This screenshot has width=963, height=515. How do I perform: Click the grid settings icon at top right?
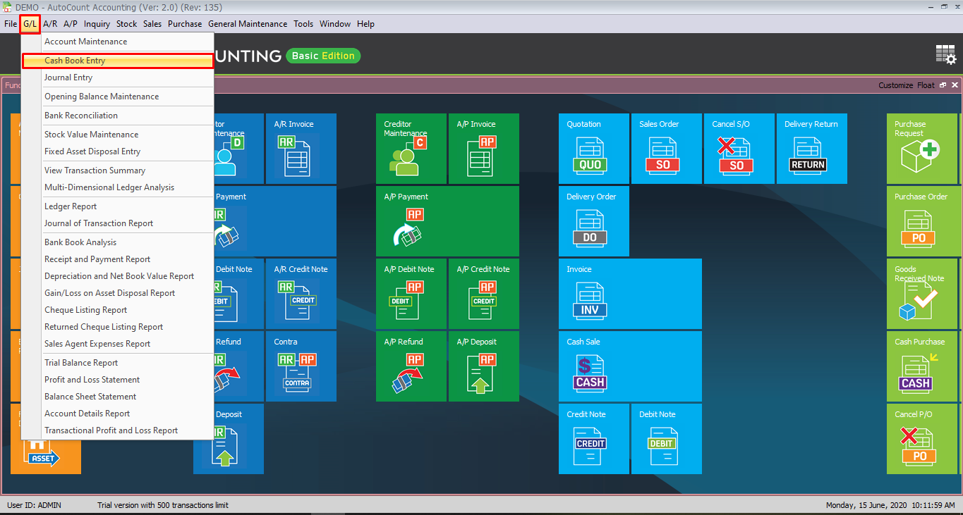coord(946,55)
